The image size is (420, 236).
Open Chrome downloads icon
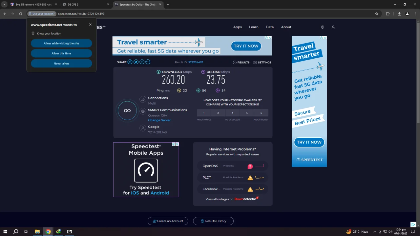click(399, 14)
